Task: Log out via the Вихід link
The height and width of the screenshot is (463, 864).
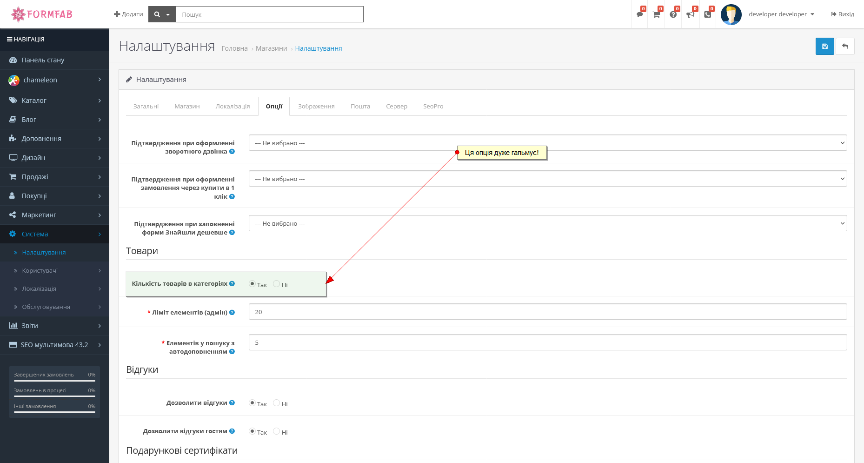Action: tap(843, 14)
